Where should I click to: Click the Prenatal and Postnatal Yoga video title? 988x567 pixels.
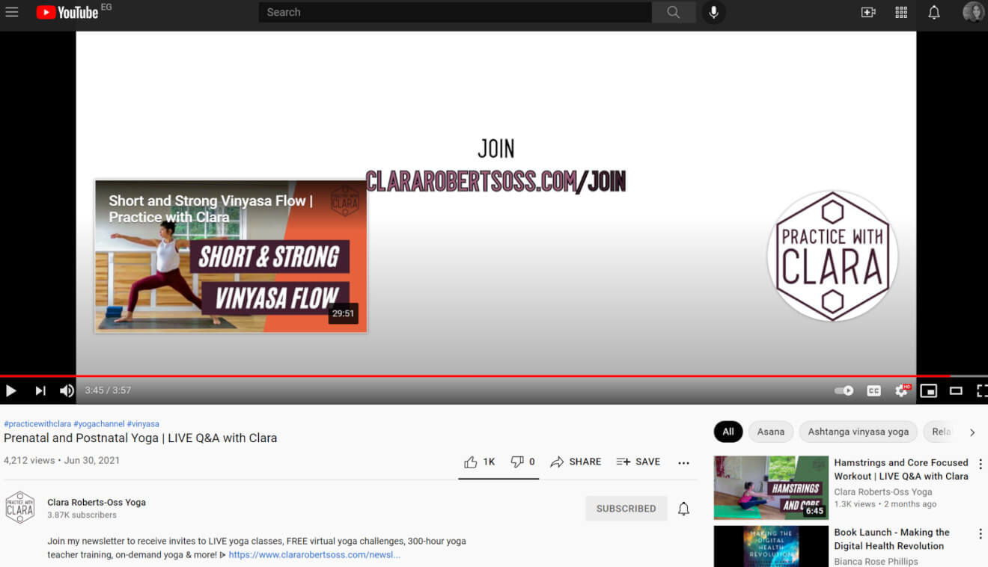(x=141, y=438)
